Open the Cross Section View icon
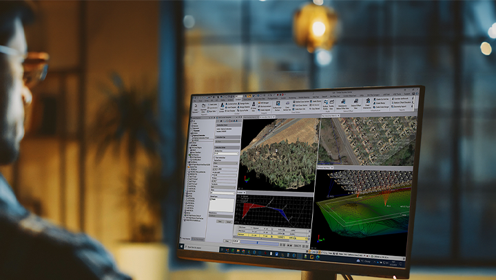Image resolution: width=496 pixels, height=280 pixels. (287, 107)
